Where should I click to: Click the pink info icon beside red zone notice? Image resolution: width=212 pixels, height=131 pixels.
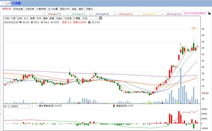pyautogui.click(x=185, y=13)
